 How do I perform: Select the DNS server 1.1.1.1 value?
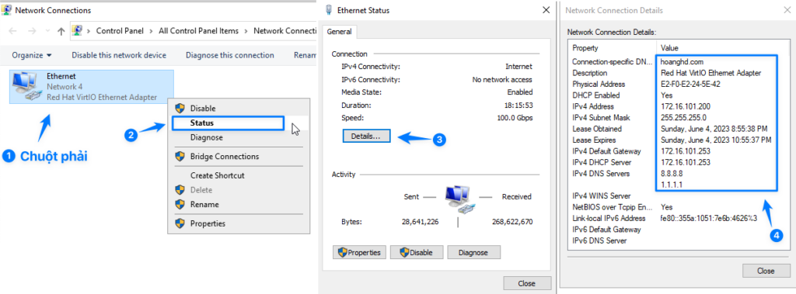(671, 185)
